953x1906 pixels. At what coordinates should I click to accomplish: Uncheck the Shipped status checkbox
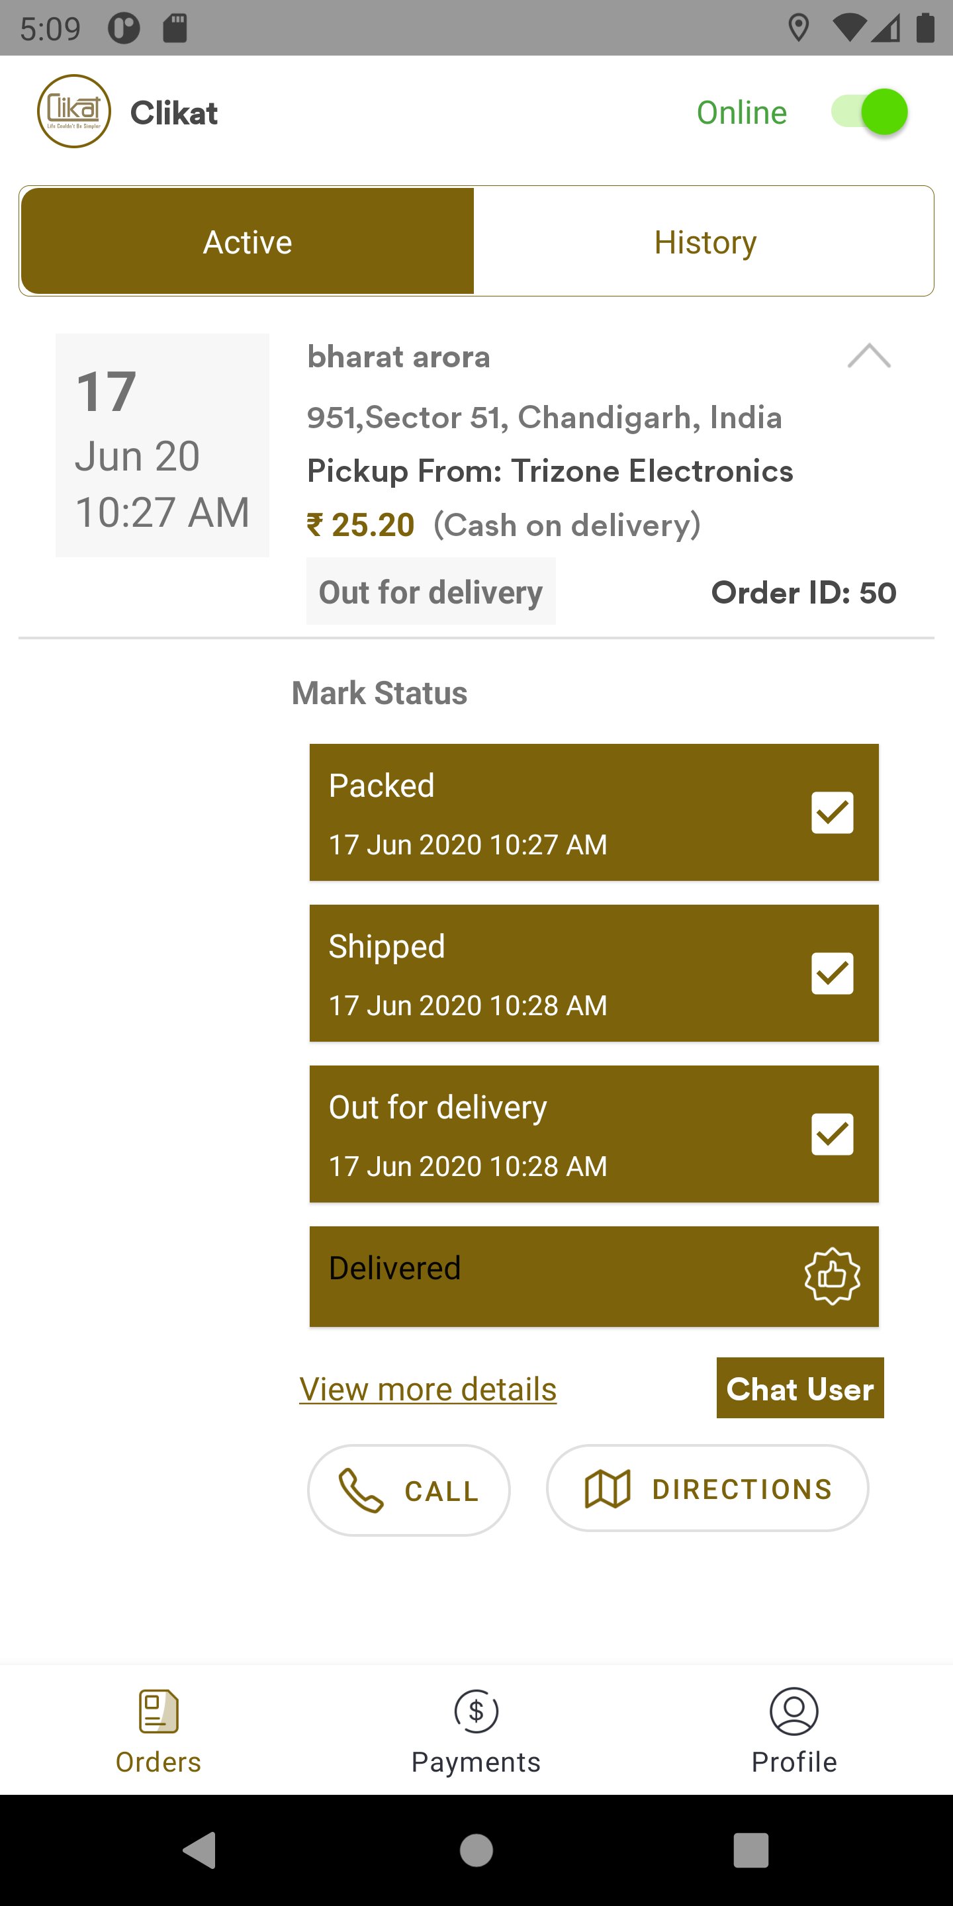coord(832,973)
